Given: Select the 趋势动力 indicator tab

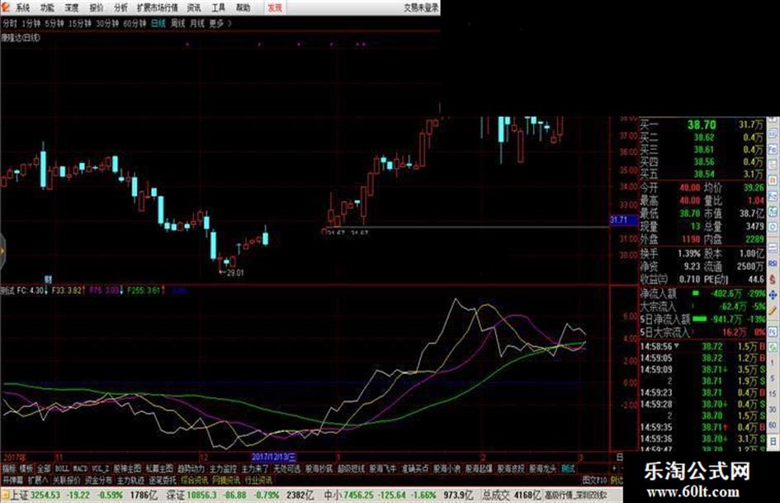Looking at the screenshot, I should point(191,468).
